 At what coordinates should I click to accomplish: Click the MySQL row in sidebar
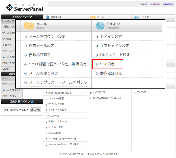8,69
